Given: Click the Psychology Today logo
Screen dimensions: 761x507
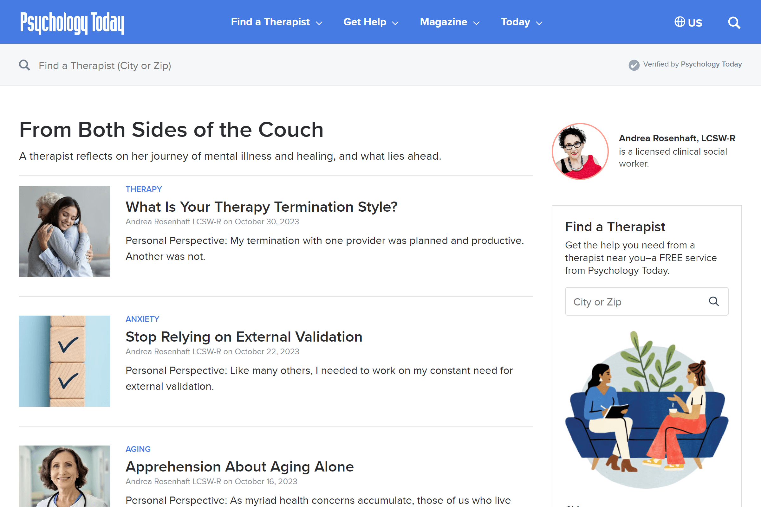Looking at the screenshot, I should click(72, 22).
